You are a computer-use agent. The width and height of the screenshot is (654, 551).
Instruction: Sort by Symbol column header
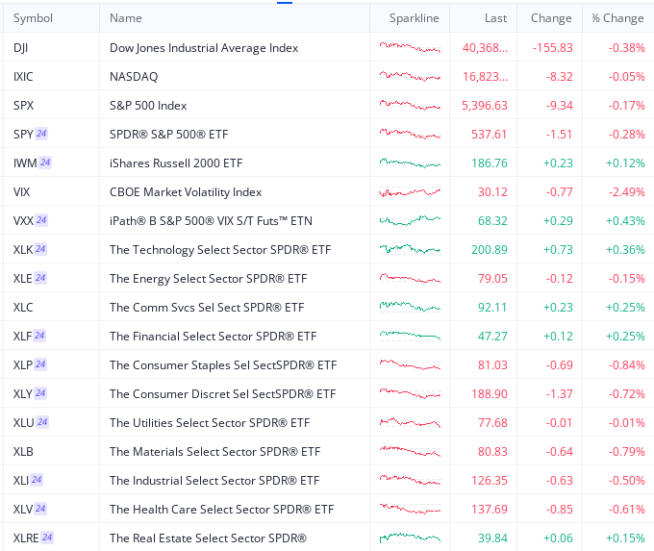[33, 18]
